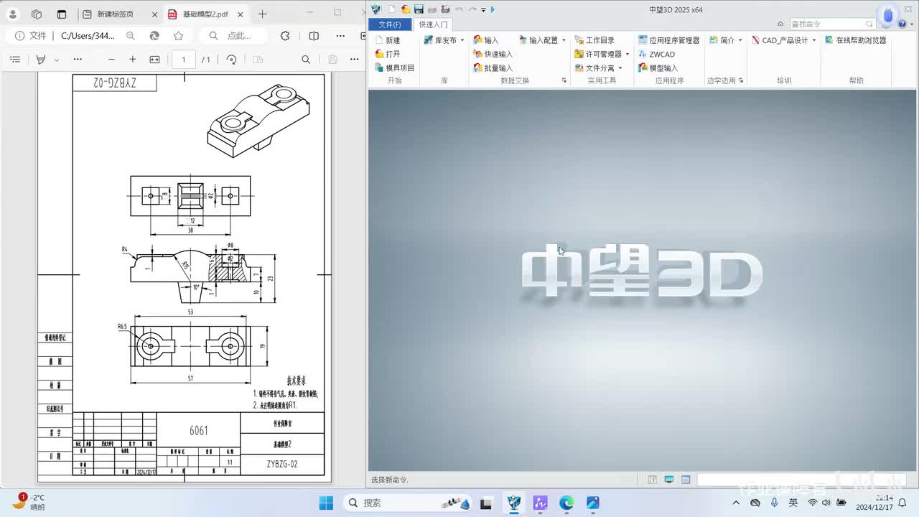This screenshot has height=517, width=919.
Task: Open the browser workspaces icon
Action: point(37,14)
